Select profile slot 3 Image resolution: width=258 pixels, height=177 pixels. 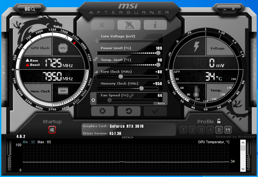(x=201, y=130)
